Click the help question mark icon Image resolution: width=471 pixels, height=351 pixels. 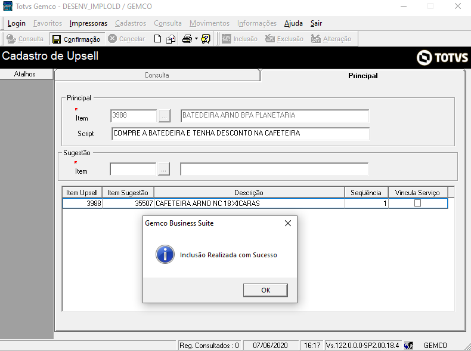click(206, 39)
